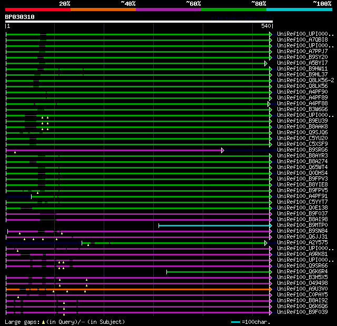This screenshot has height=326, width=337.
Task: Select the UniRef100_A4PF90 label
Action: click(302, 92)
